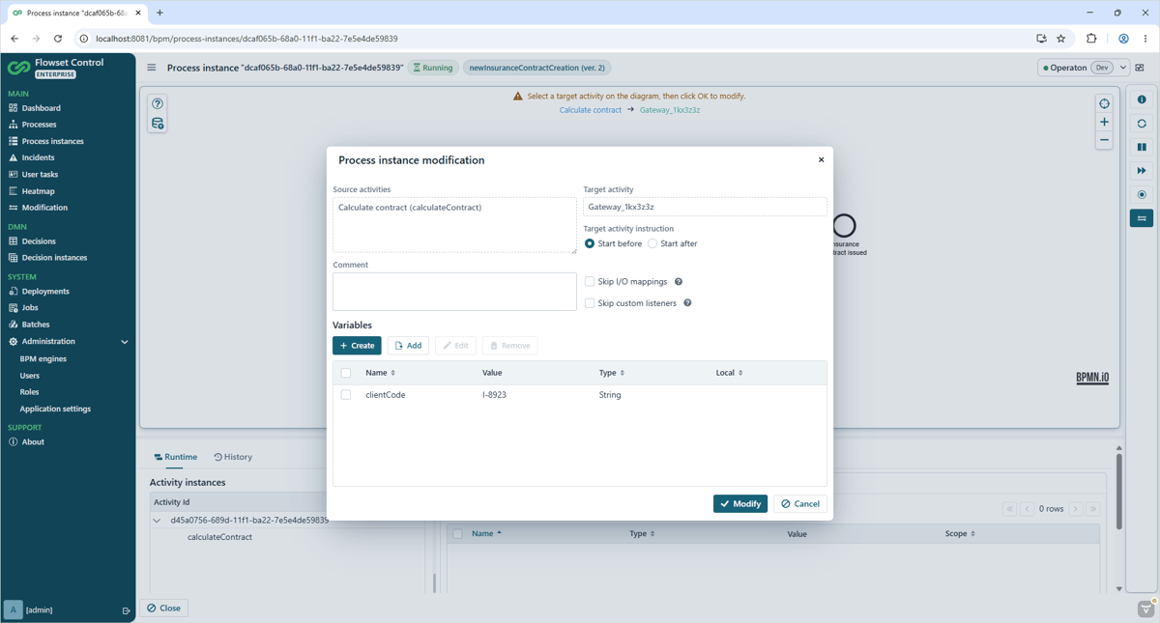Click the Modify button
Image resolution: width=1160 pixels, height=623 pixels.
point(740,504)
